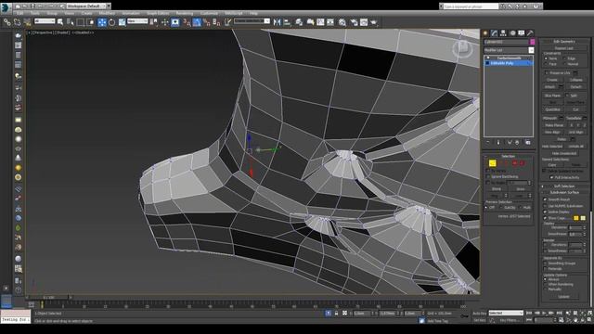Click the Pin Stack icon
This screenshot has height=334, width=594.
(x=488, y=142)
